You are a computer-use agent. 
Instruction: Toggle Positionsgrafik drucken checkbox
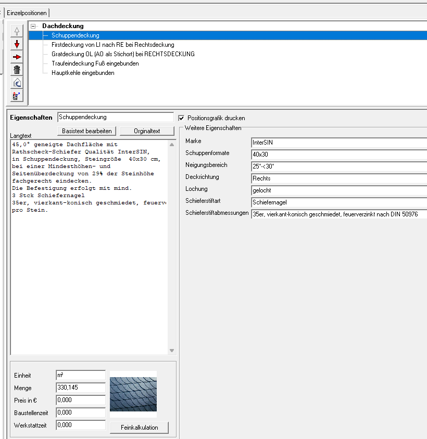[181, 118]
